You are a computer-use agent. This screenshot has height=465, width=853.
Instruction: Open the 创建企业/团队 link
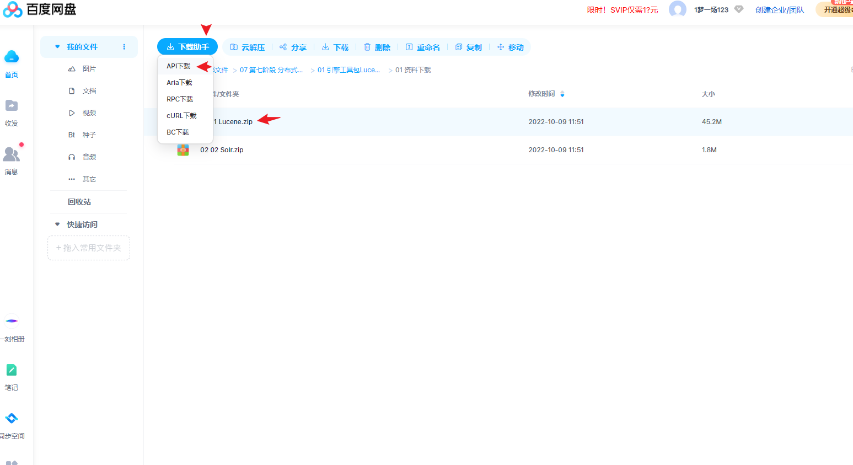point(780,10)
